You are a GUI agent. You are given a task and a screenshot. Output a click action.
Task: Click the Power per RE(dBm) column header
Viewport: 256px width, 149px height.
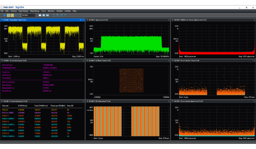[58, 106]
